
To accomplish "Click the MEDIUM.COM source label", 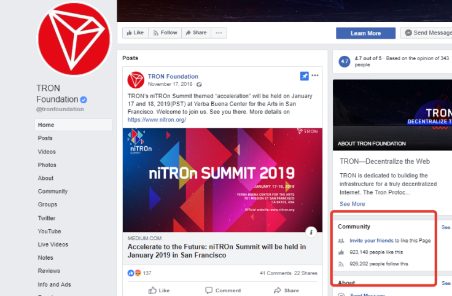I will (x=144, y=238).
